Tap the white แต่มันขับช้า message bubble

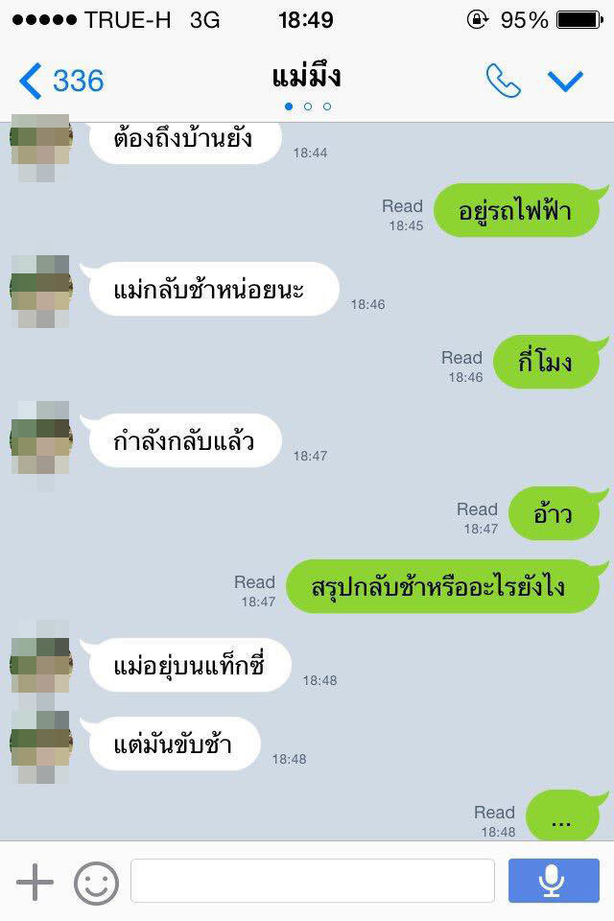(171, 744)
